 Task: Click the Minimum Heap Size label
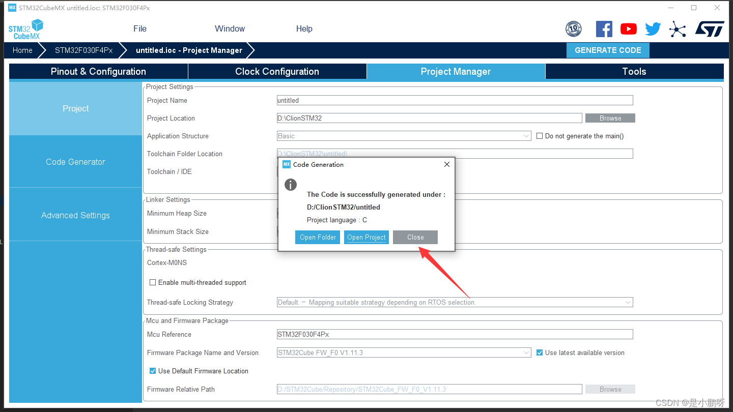[x=177, y=213]
